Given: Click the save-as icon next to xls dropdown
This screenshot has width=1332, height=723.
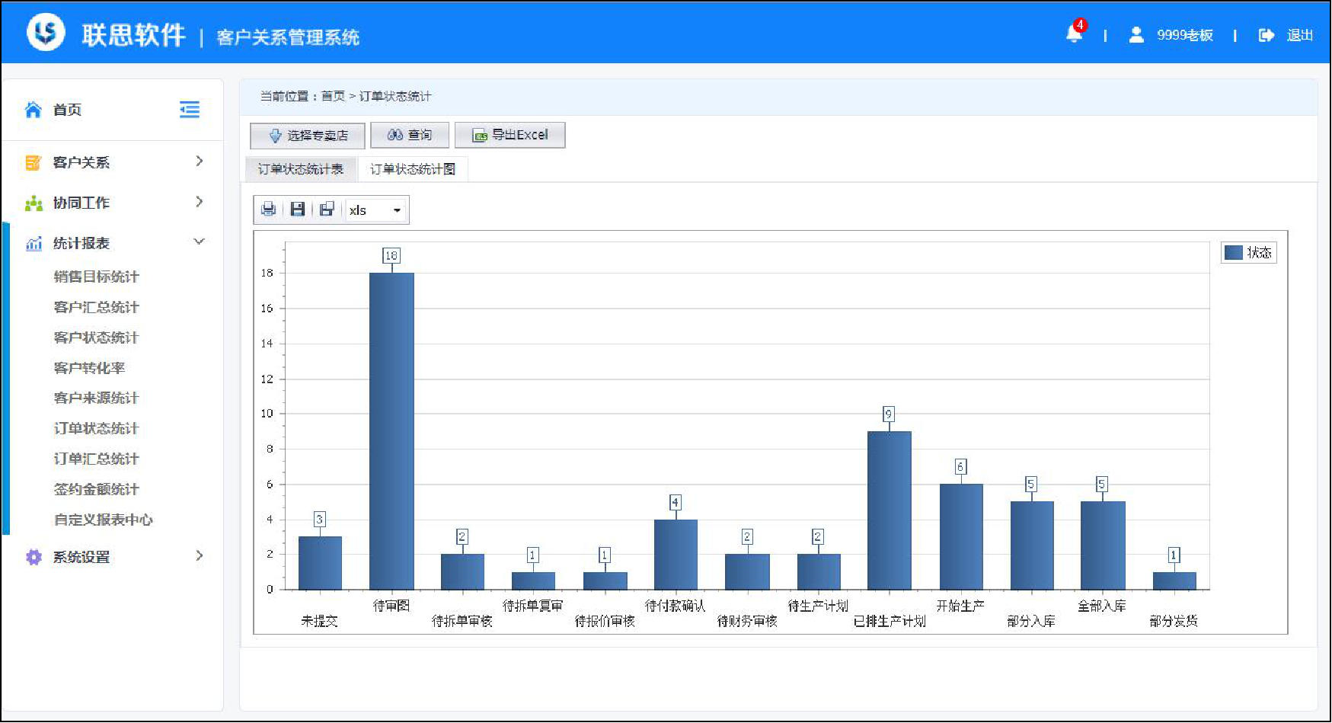Looking at the screenshot, I should [x=327, y=210].
